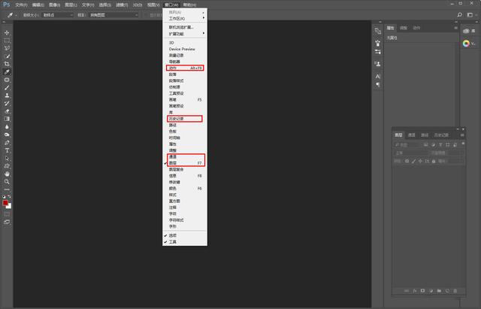
Task: Select the Gradient tool
Action: tap(7, 119)
